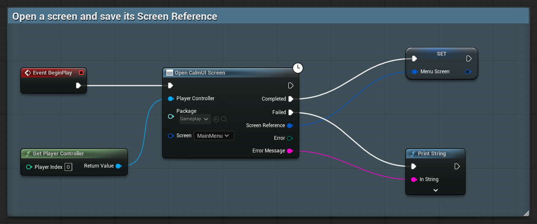Click the Screen Reference output pin

[290, 125]
